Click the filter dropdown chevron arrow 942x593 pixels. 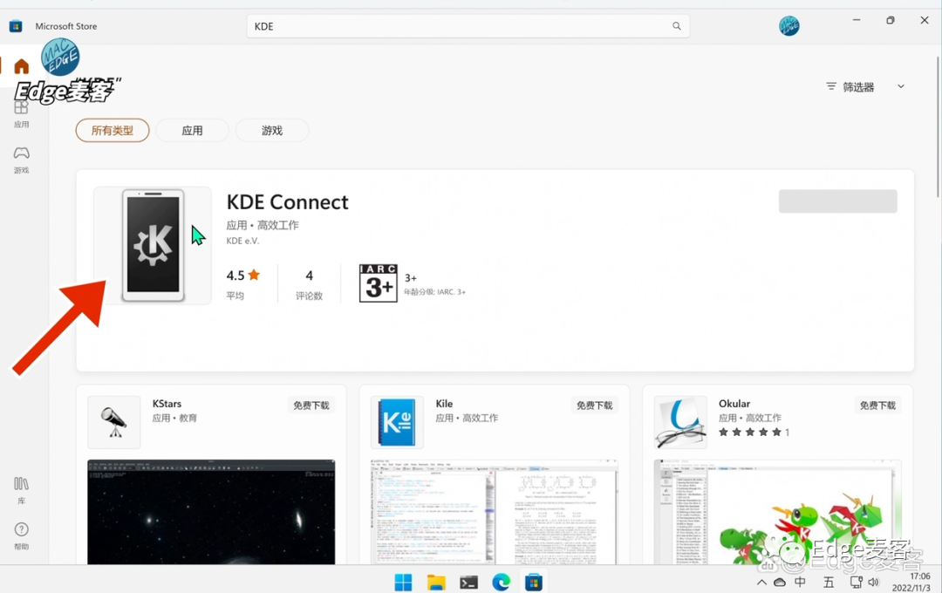coord(900,86)
